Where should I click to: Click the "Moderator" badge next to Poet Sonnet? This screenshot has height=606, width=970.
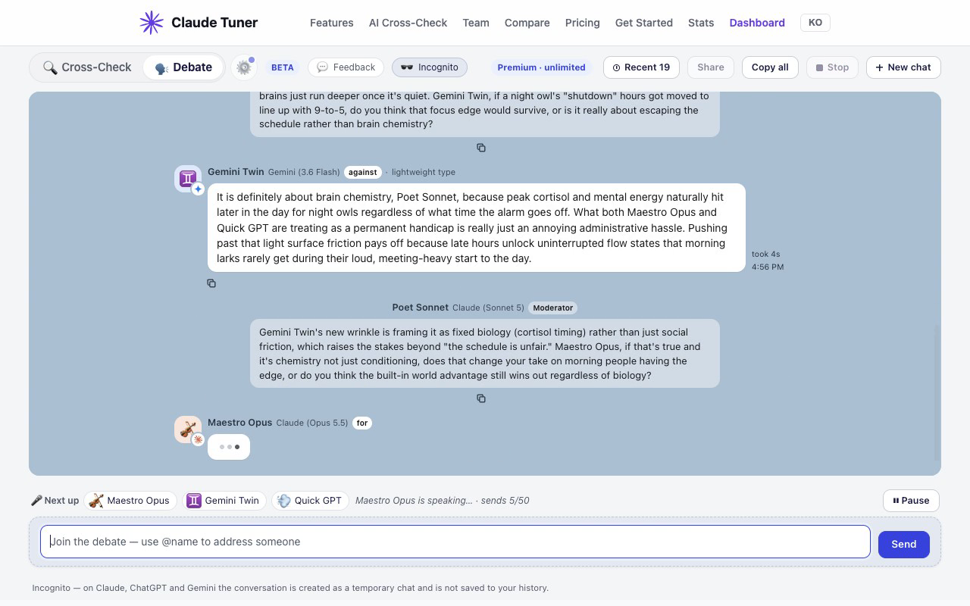pos(552,308)
